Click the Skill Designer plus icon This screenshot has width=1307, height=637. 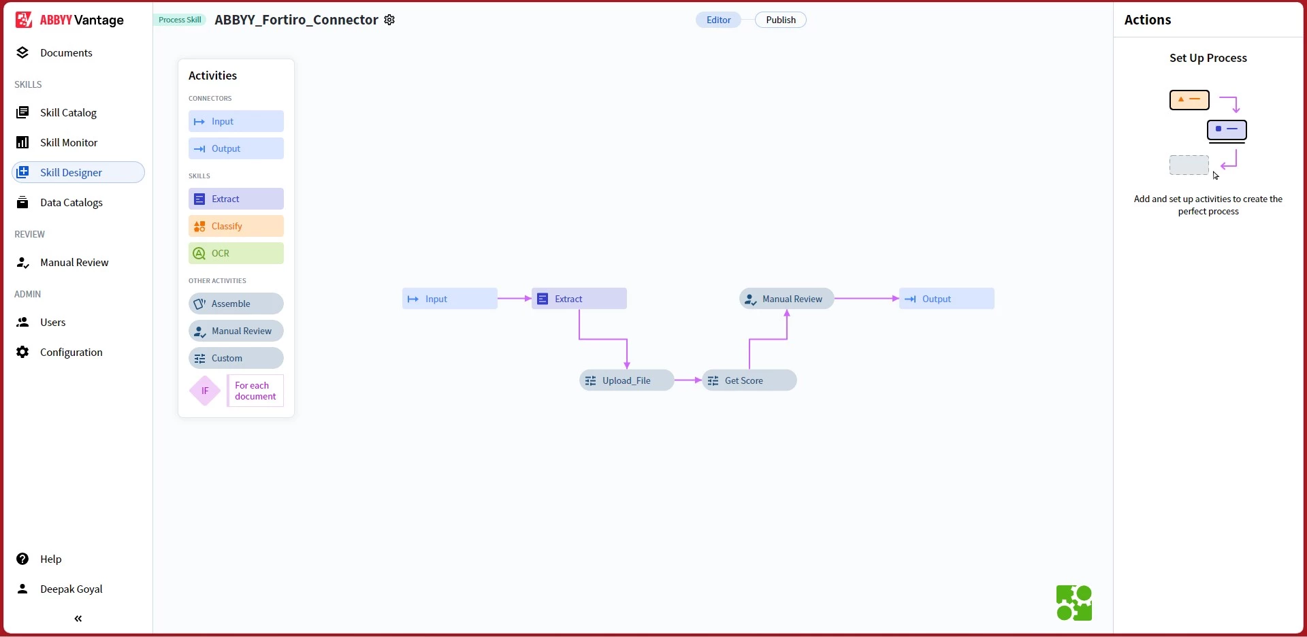22,173
